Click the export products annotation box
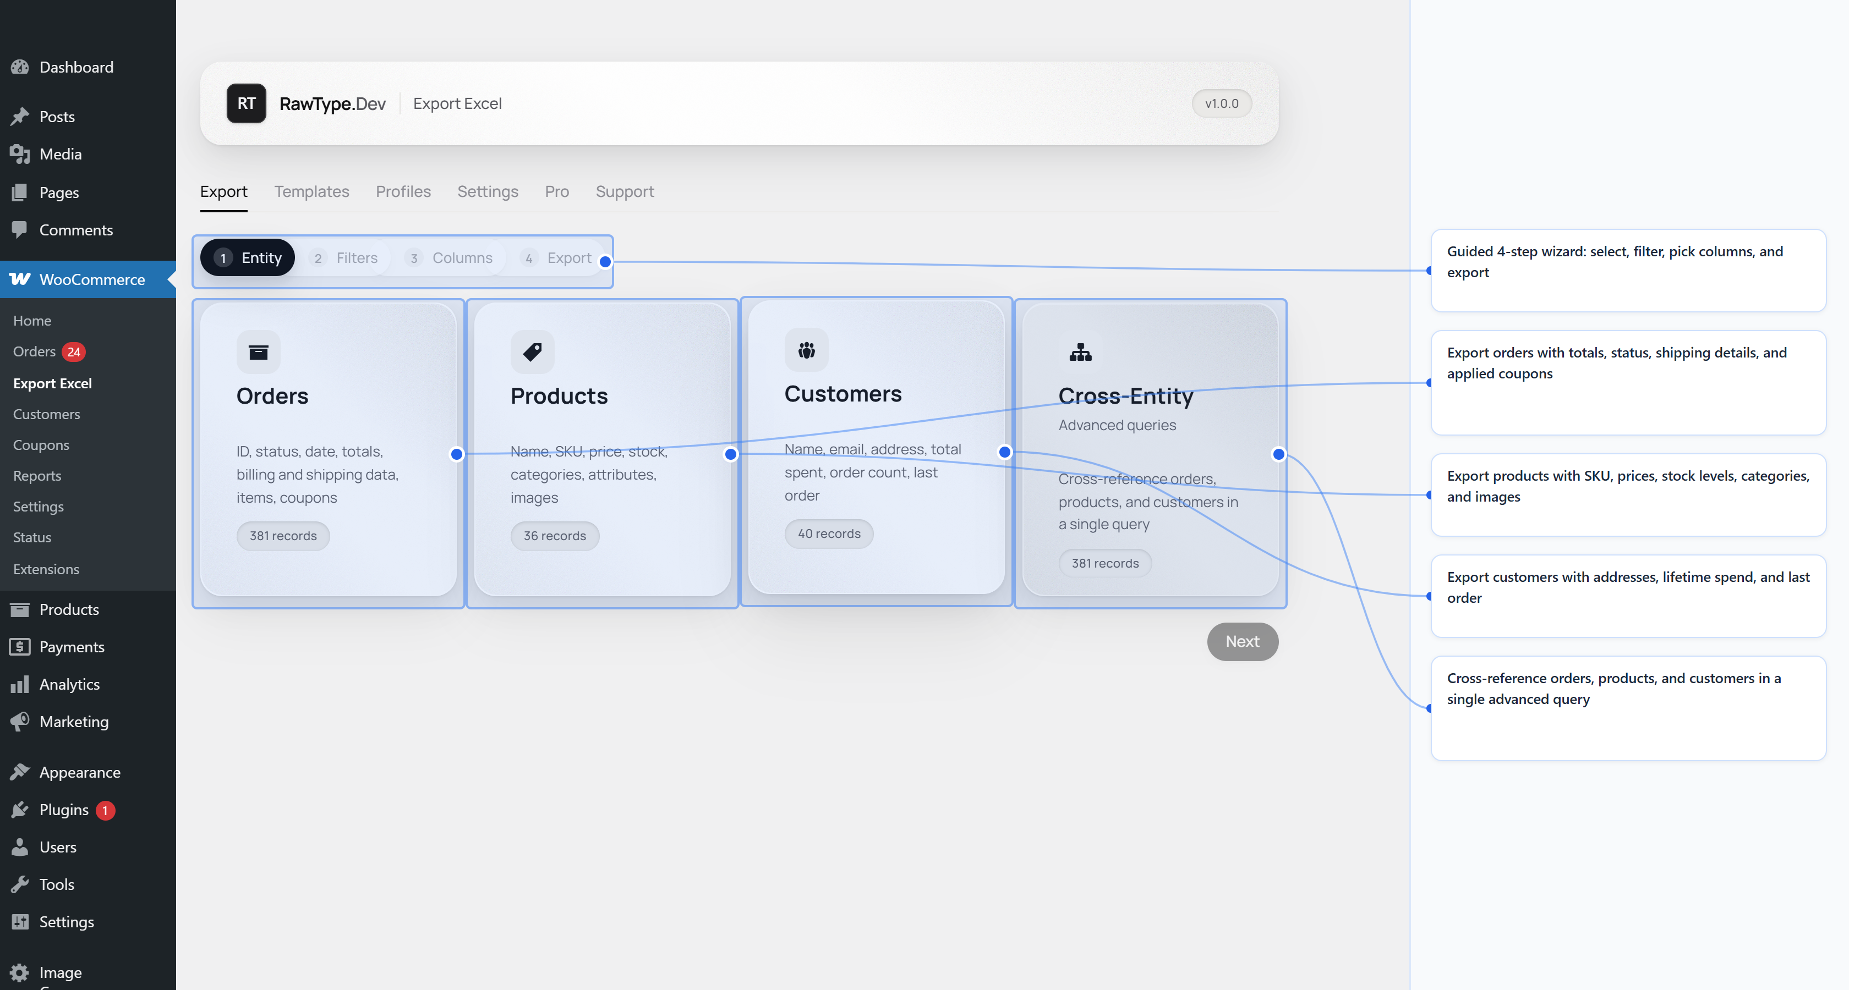The height and width of the screenshot is (990, 1849). pos(1628,495)
